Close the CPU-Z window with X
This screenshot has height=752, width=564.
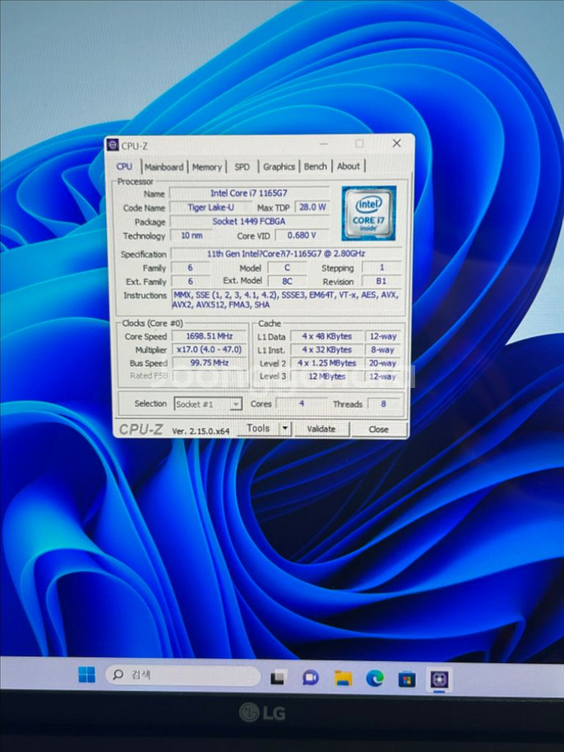(396, 144)
